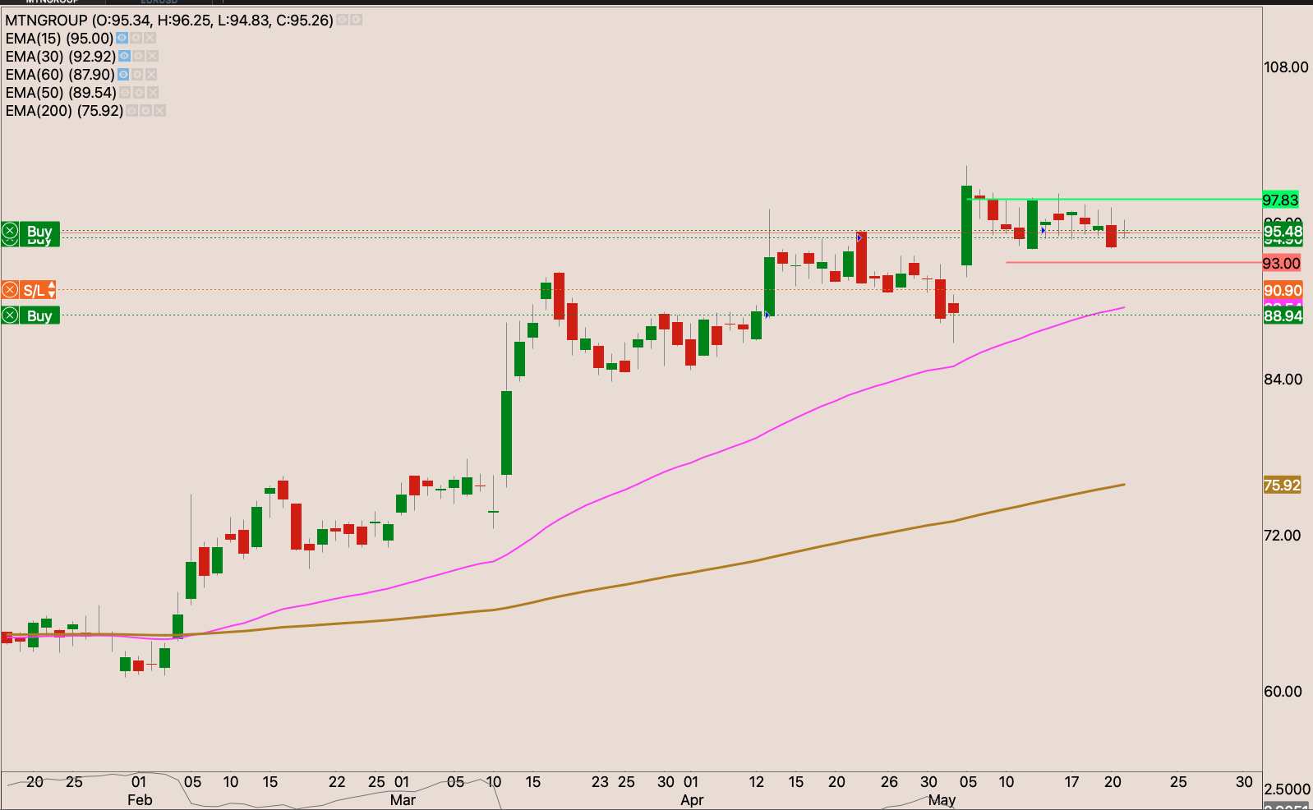Select the green 97.83 price level tag
This screenshot has width=1313, height=810.
click(x=1280, y=200)
